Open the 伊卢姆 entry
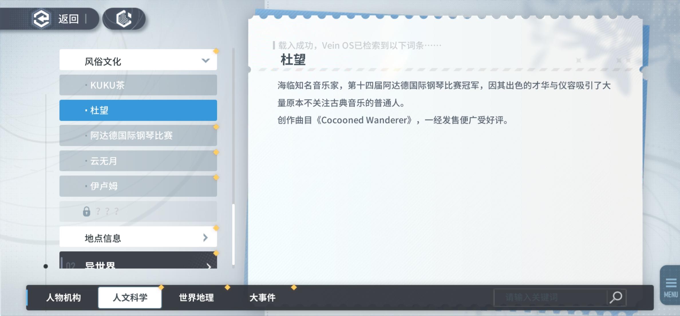The height and width of the screenshot is (316, 680). point(138,186)
